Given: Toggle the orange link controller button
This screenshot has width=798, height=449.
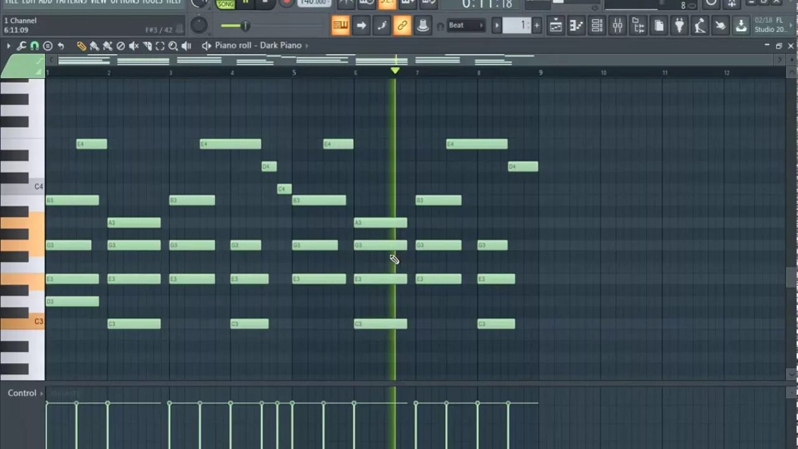Looking at the screenshot, I should [x=402, y=26].
